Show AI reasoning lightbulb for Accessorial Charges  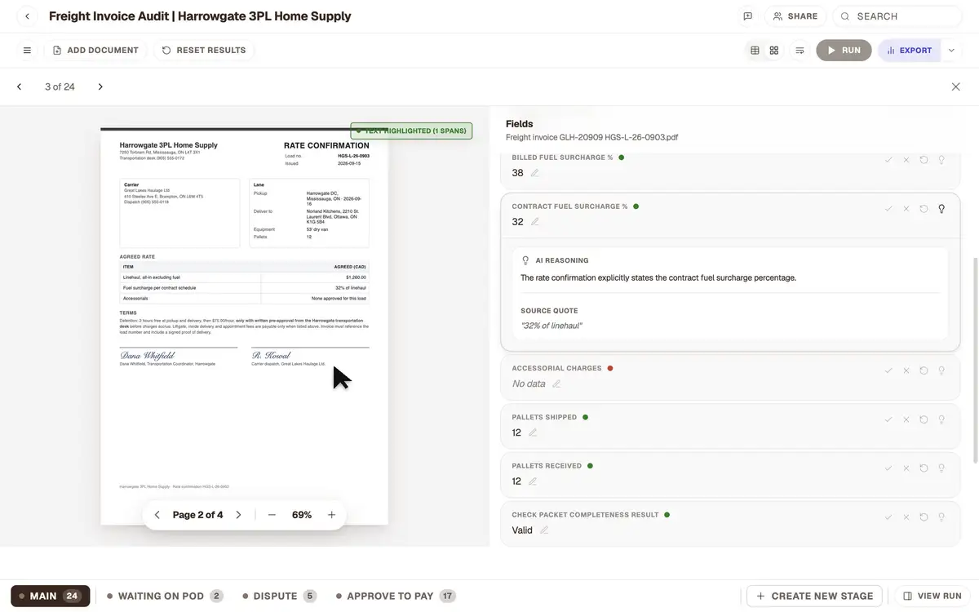[941, 370]
